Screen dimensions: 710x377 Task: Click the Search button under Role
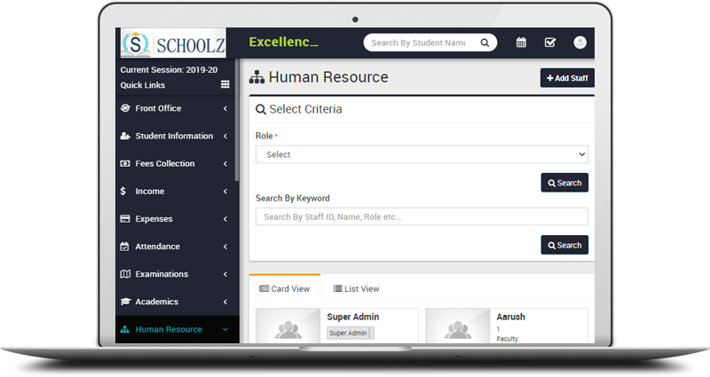pos(564,183)
